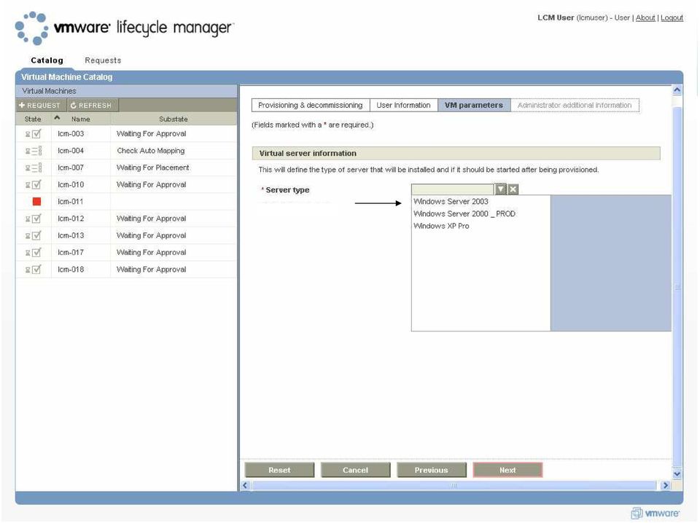Open the User Information tab
Screen dimensions: 700x523
click(403, 105)
